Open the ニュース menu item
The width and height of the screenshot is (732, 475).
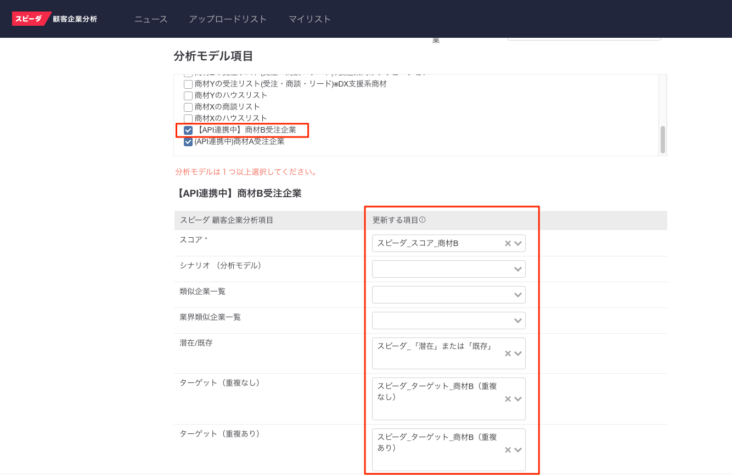click(x=151, y=19)
